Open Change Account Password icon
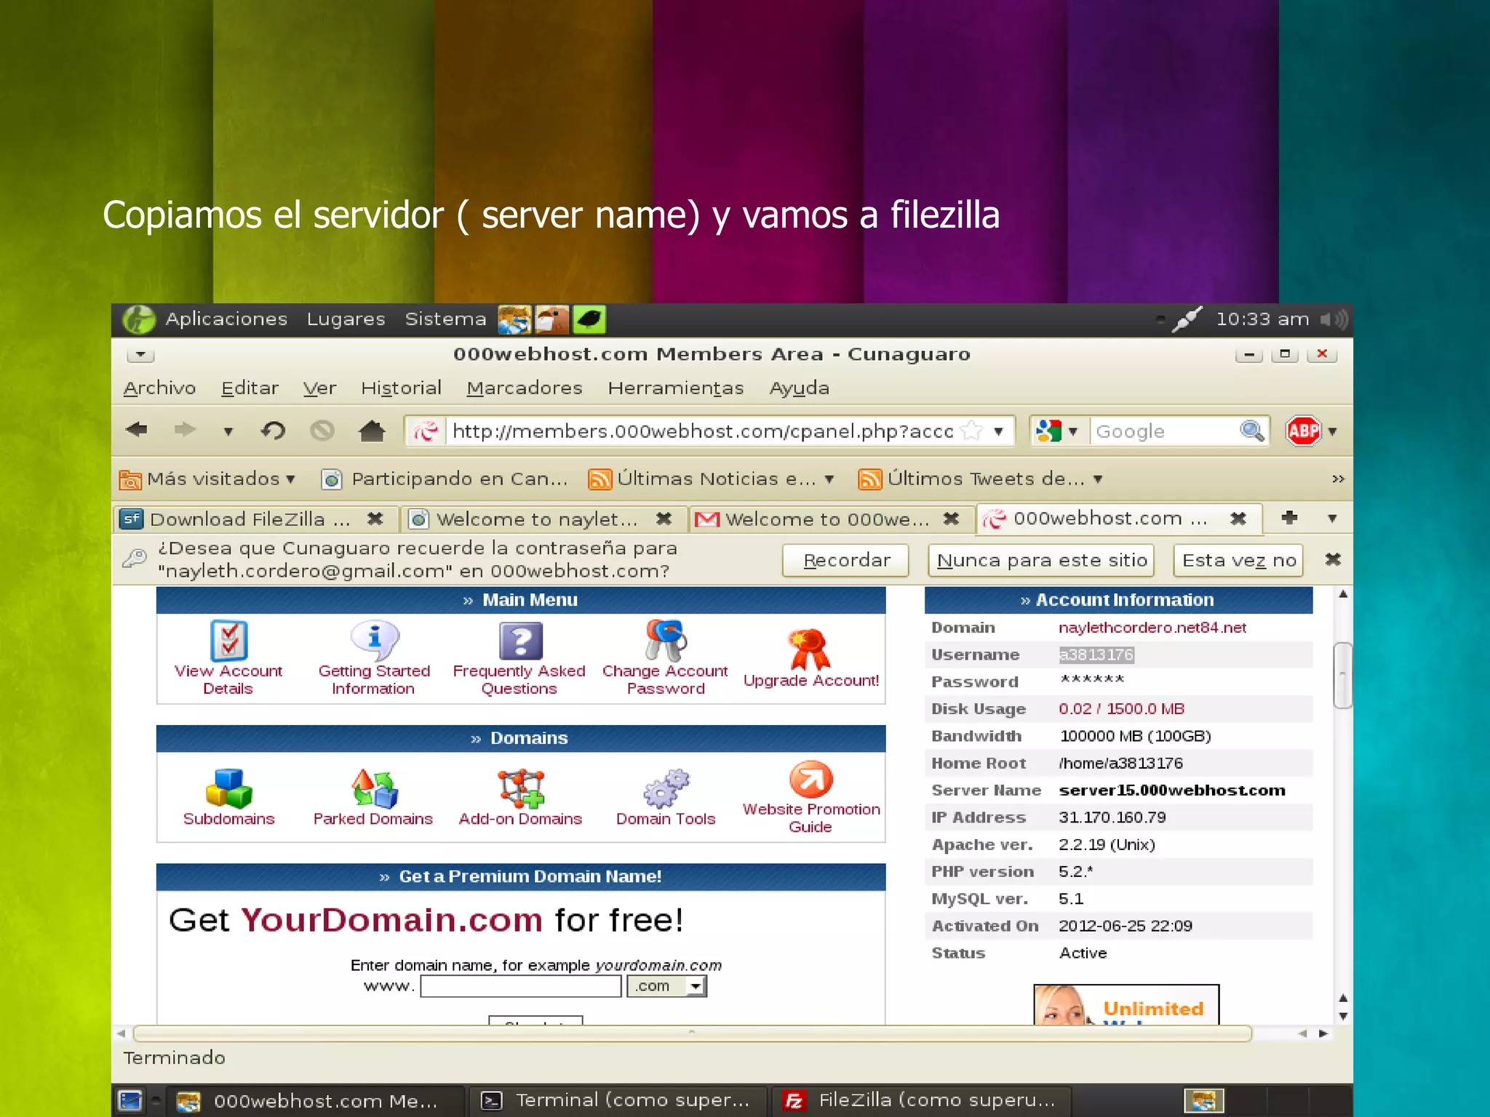This screenshot has height=1117, width=1490. click(x=665, y=640)
